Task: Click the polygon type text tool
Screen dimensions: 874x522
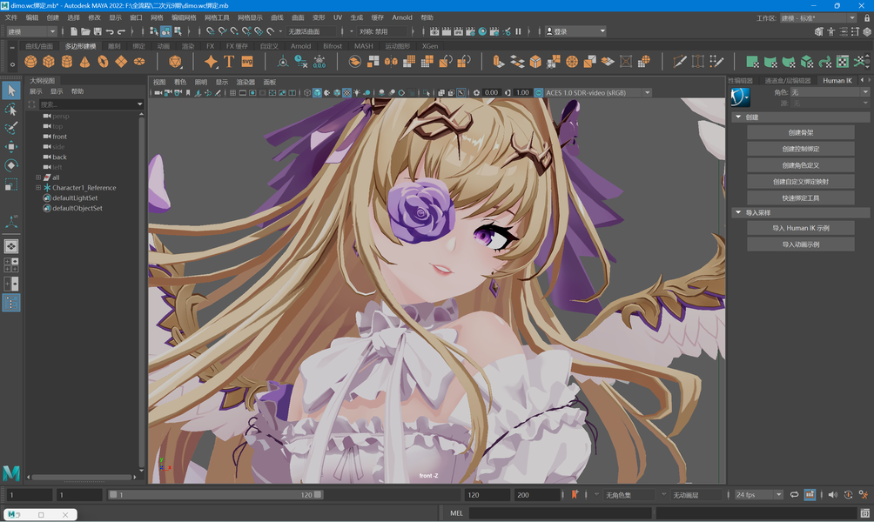Action: coord(229,61)
